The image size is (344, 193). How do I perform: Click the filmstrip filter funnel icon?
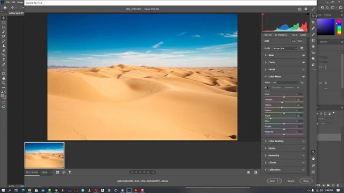click(70, 173)
